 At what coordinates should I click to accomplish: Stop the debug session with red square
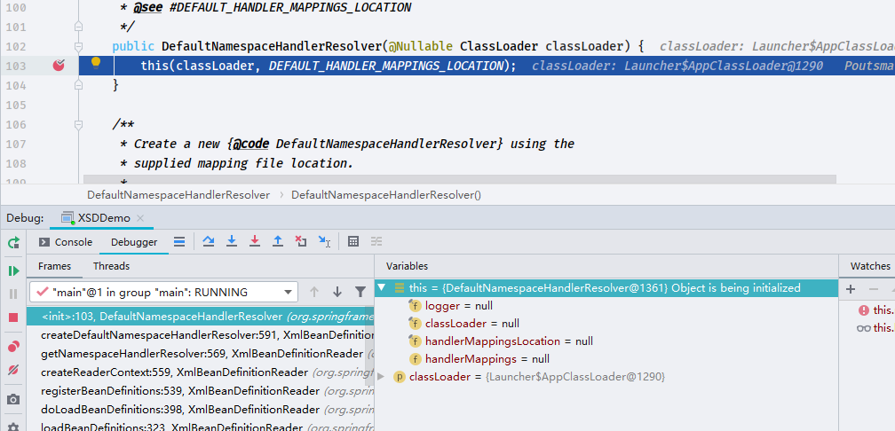coord(13,317)
